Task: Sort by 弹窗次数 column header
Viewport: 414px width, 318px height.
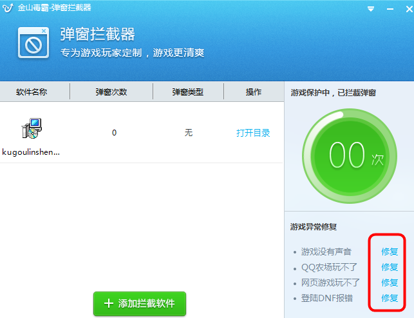Action: click(x=111, y=92)
